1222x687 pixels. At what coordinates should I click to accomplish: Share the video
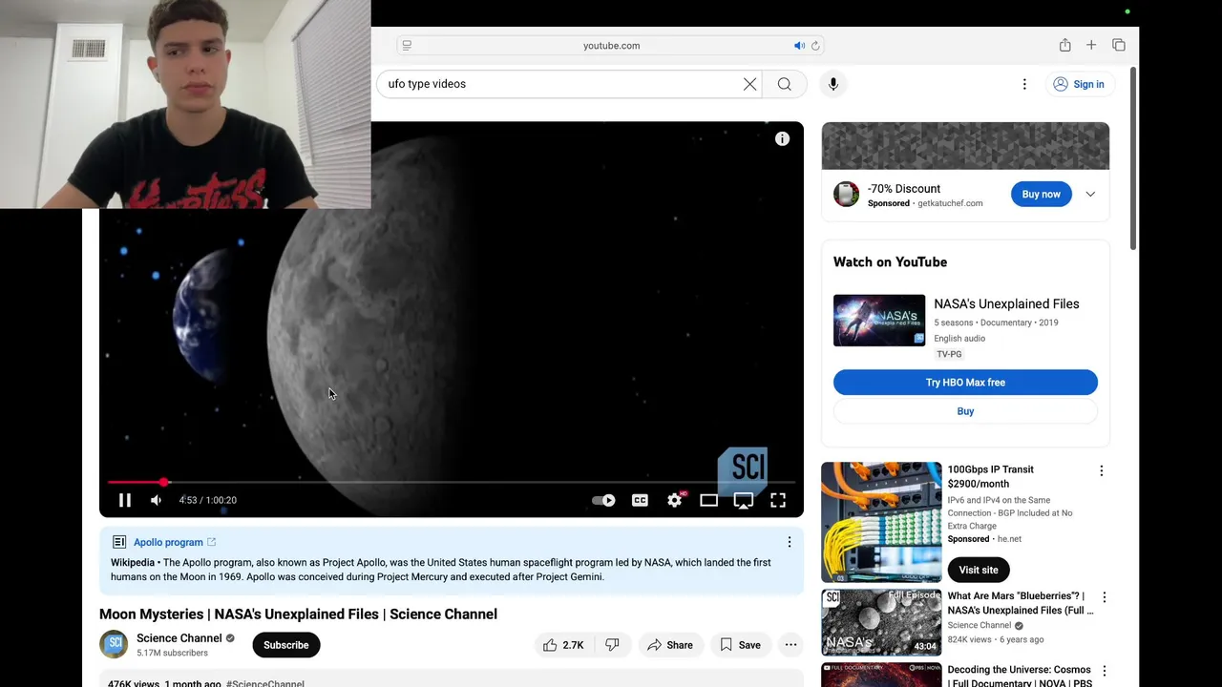[670, 645]
